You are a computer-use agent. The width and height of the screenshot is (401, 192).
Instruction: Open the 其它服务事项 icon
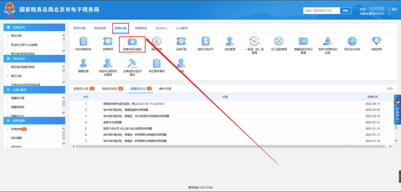coord(157,63)
